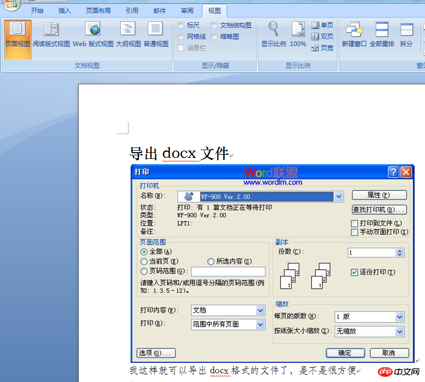This screenshot has height=382, width=425.
Task: Switch to 阅读版式视图 reading layout view
Action: coord(51,35)
